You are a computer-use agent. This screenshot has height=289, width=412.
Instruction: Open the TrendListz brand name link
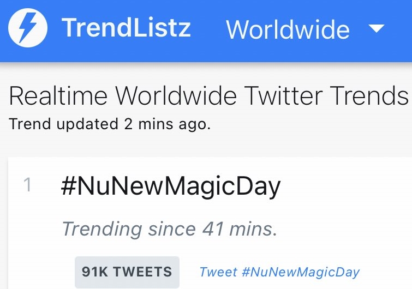pyautogui.click(x=126, y=28)
